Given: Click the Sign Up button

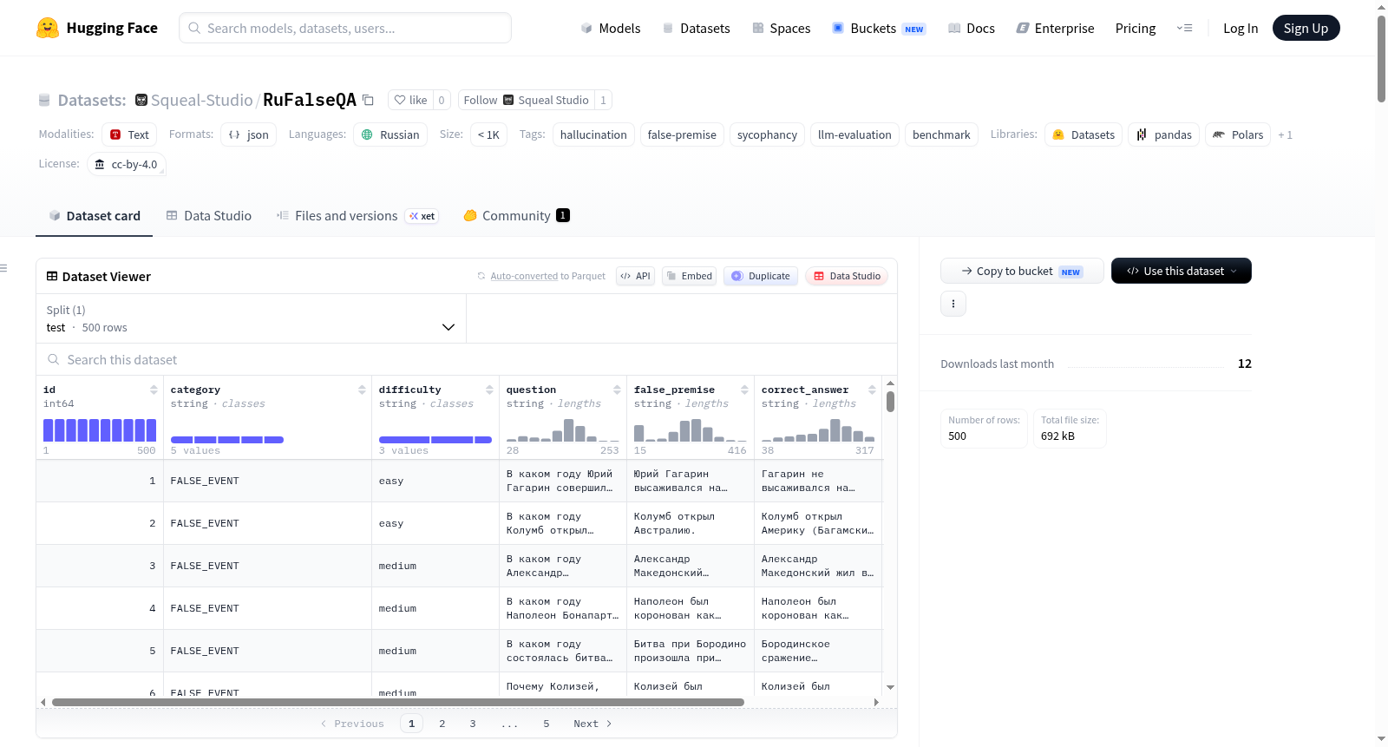Looking at the screenshot, I should pos(1306,28).
